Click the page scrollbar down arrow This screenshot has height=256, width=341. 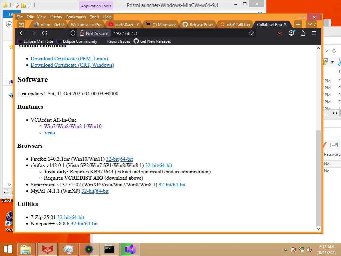318,229
